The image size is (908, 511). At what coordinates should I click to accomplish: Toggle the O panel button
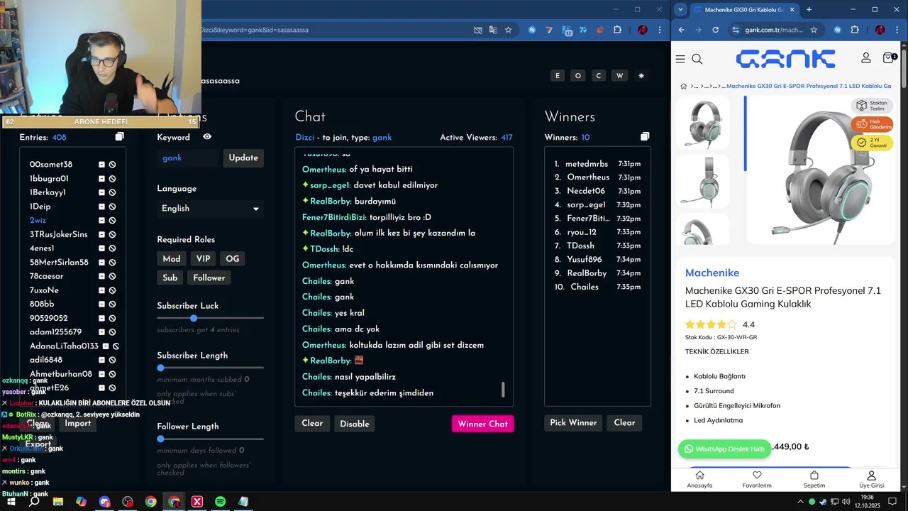click(578, 76)
